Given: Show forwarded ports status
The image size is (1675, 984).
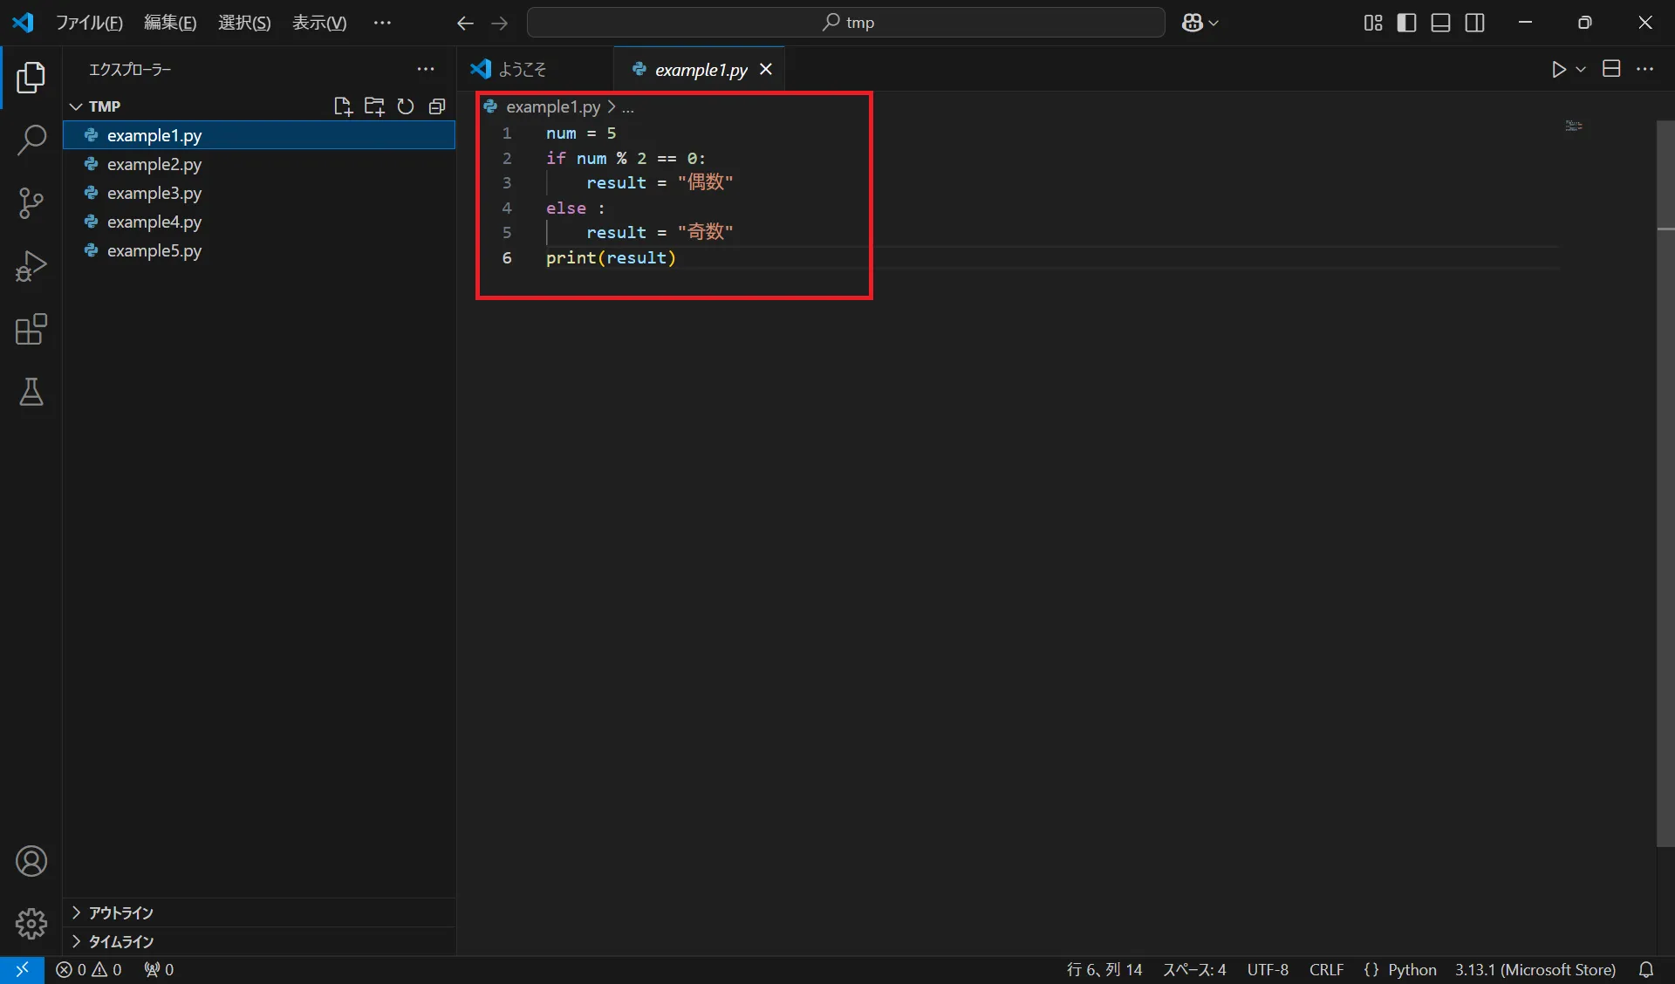Looking at the screenshot, I should (159, 969).
